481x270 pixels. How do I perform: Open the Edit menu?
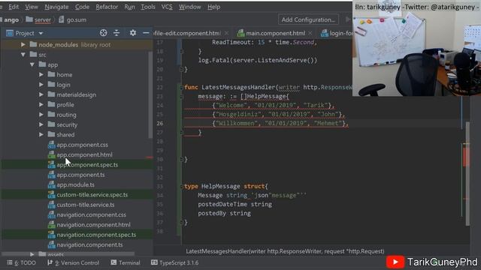14,7
